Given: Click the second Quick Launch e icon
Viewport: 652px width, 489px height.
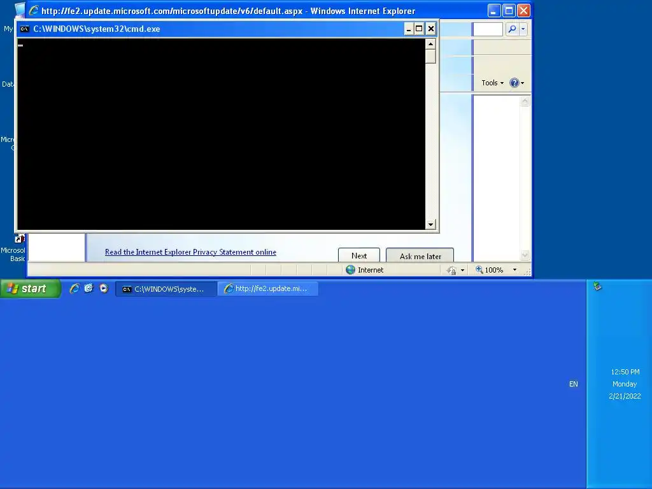Looking at the screenshot, I should point(89,288).
